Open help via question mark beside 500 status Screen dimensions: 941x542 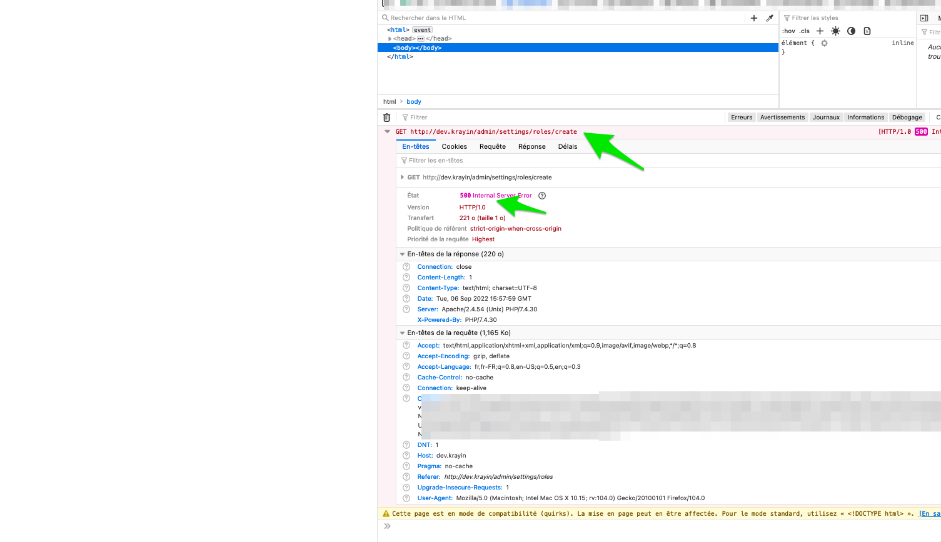[541, 195]
